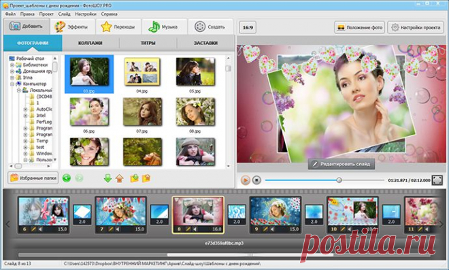Collapse the Компьютер tree node

(x=12, y=84)
